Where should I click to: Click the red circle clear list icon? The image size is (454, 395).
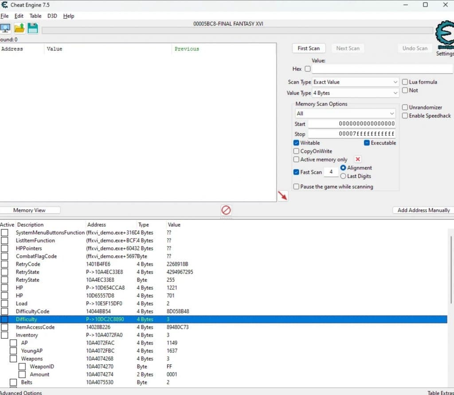(x=226, y=210)
